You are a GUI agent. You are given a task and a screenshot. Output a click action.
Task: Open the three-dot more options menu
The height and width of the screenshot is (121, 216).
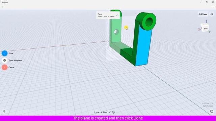213,7
